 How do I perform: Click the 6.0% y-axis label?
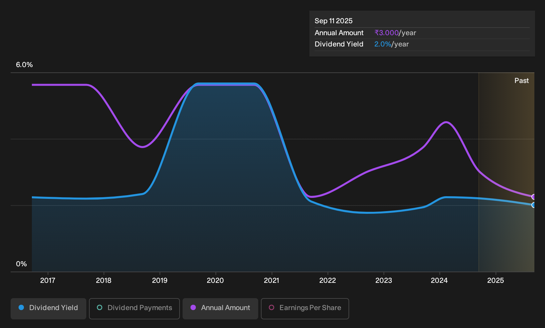pos(24,65)
